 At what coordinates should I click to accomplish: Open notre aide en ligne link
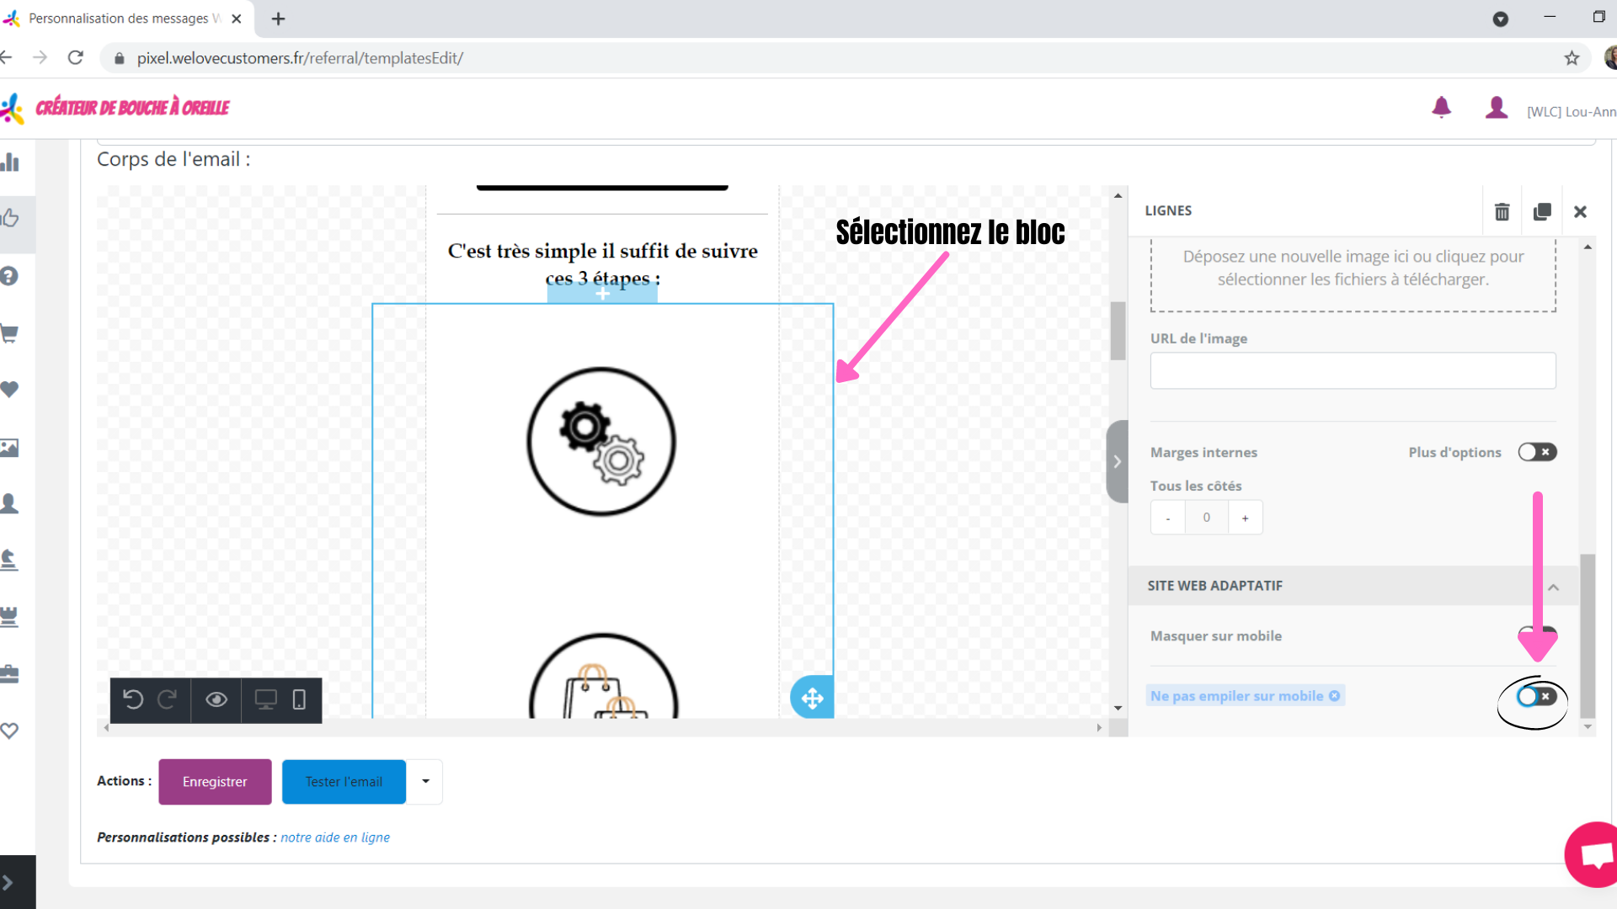point(335,837)
